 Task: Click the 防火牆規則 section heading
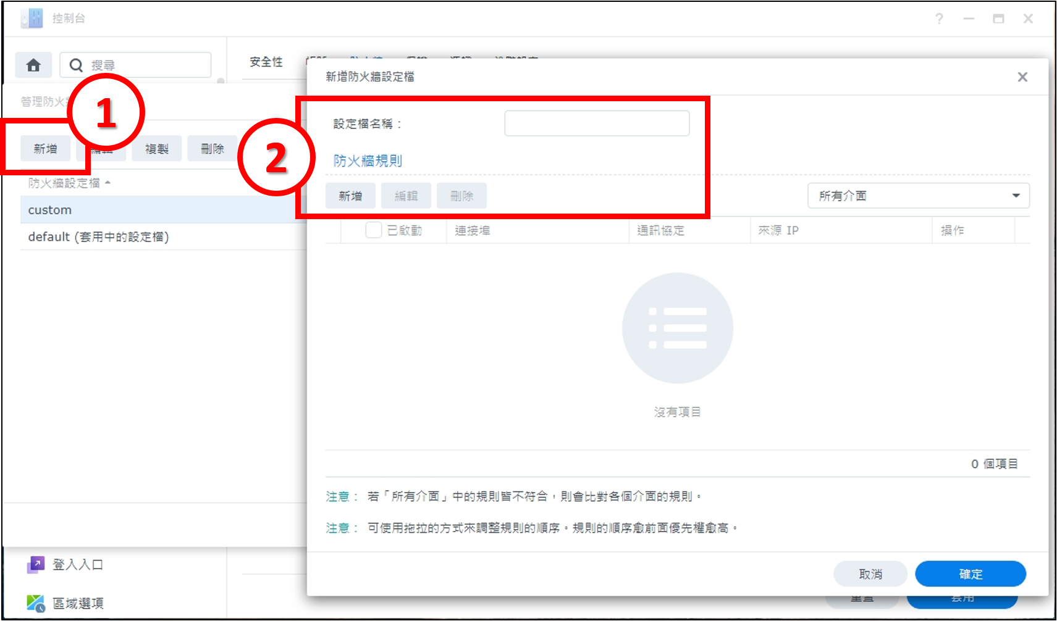point(368,160)
